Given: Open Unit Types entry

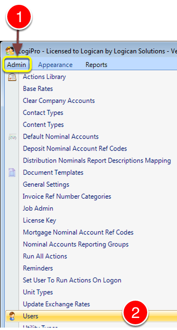Looking at the screenshot, I should pos(38,292).
